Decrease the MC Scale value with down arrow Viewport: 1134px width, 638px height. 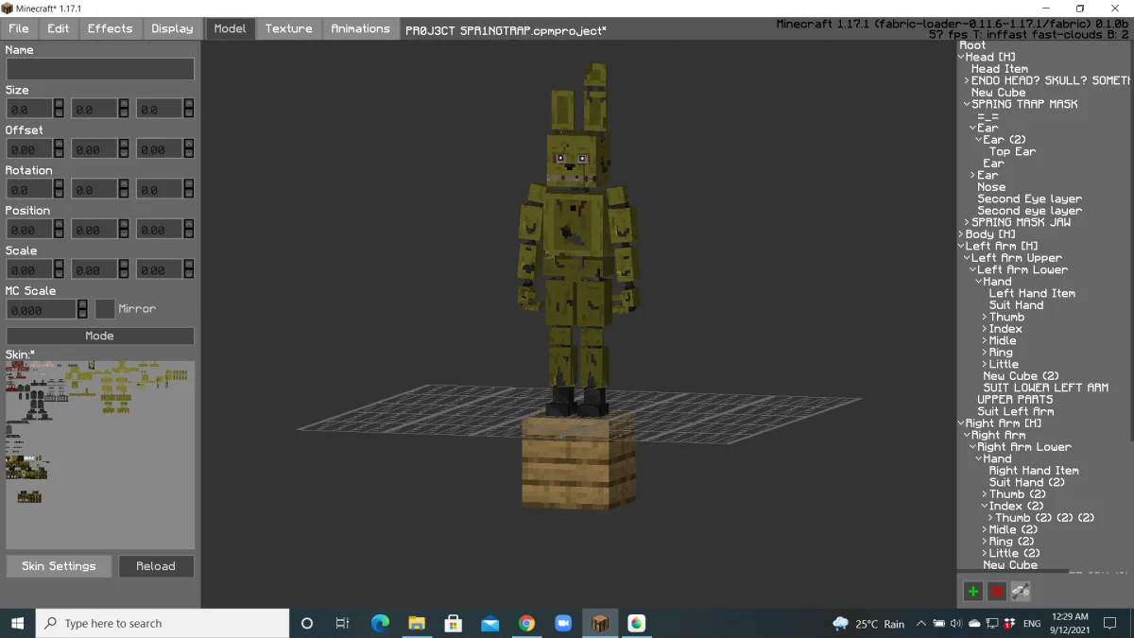(x=83, y=315)
